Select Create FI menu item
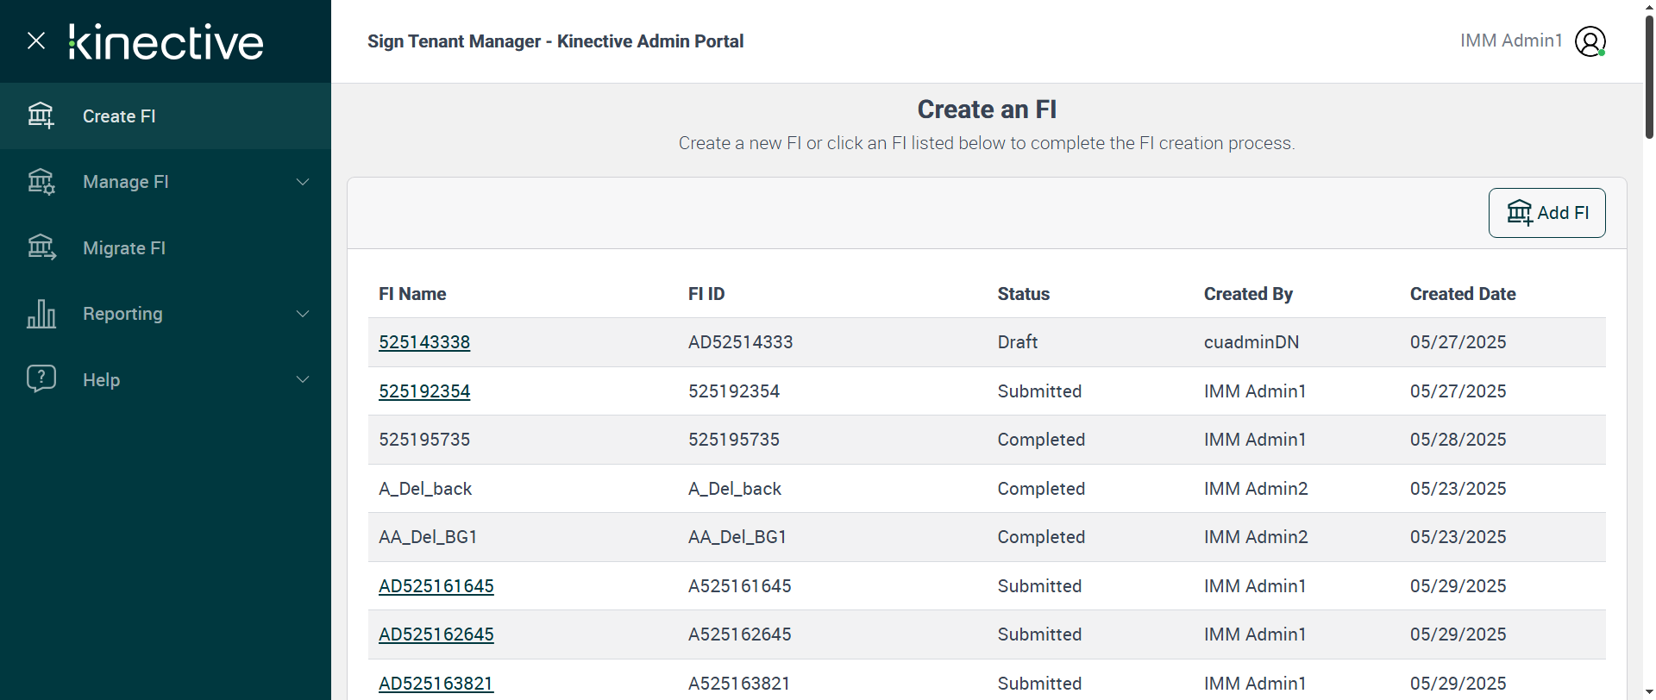This screenshot has width=1656, height=700. click(x=119, y=116)
